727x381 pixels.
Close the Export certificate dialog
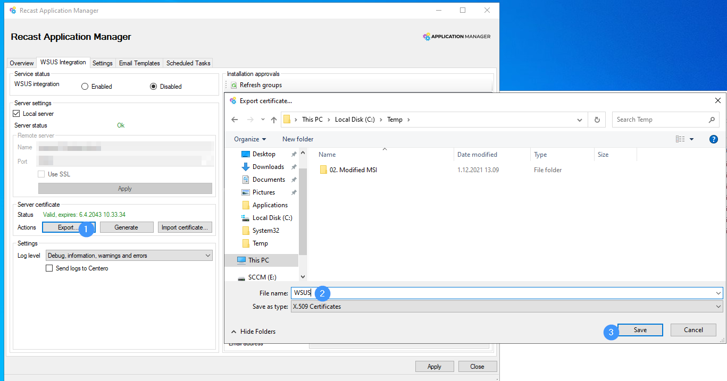click(718, 100)
